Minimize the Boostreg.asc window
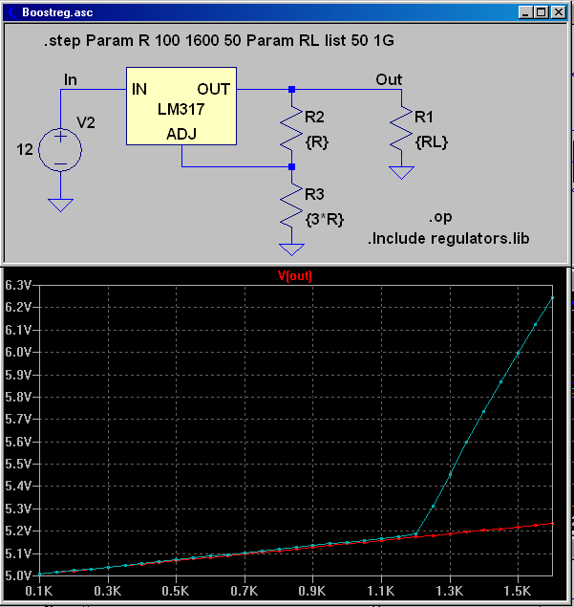The width and height of the screenshot is (574, 607). pos(525,12)
